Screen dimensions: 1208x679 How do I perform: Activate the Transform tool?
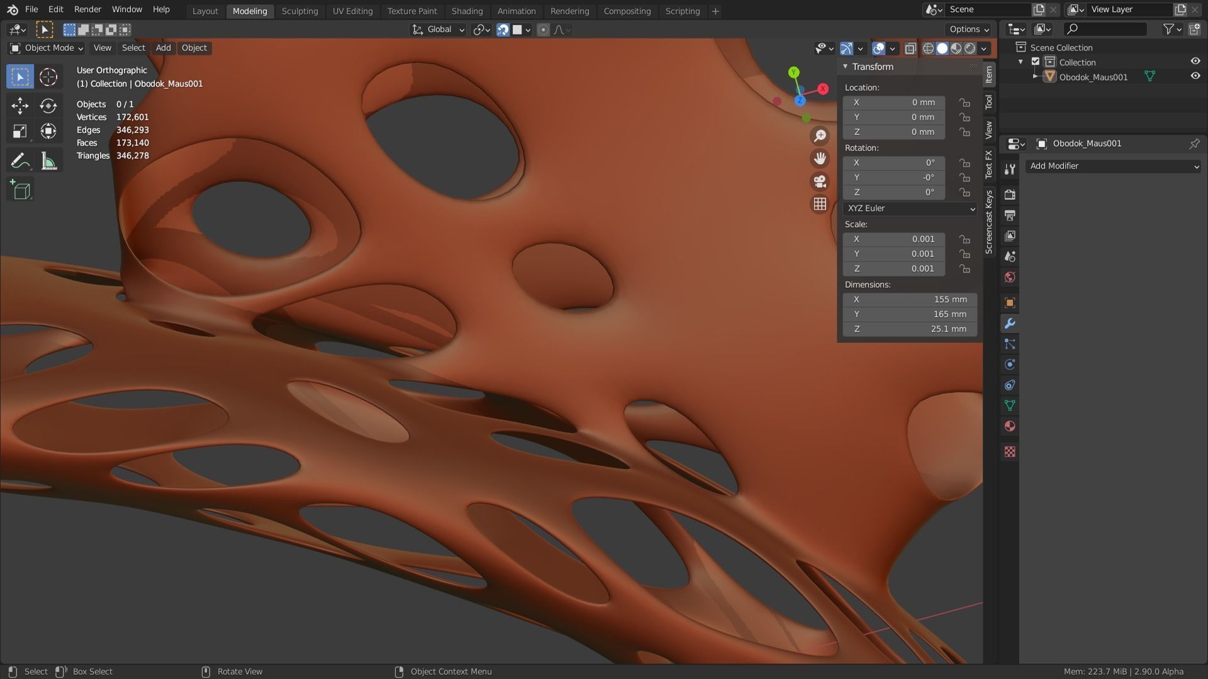[x=48, y=131]
